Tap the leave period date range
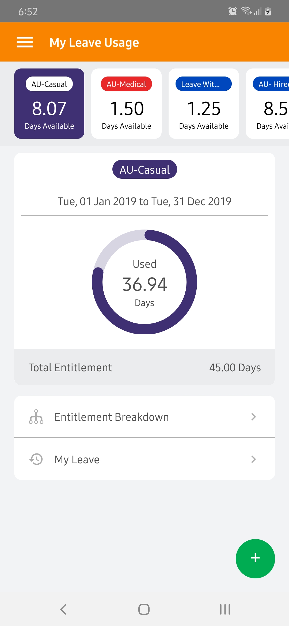Image resolution: width=289 pixels, height=626 pixels. pos(144,201)
